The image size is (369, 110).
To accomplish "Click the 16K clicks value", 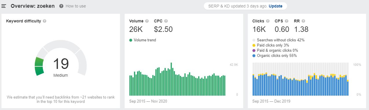I will click(259, 29).
